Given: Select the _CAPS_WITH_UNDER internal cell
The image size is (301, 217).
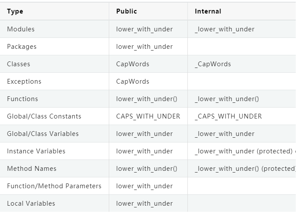Looking at the screenshot, I should pos(228,116).
